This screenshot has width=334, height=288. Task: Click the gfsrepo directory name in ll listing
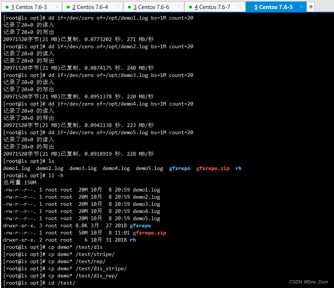[x=140, y=226]
